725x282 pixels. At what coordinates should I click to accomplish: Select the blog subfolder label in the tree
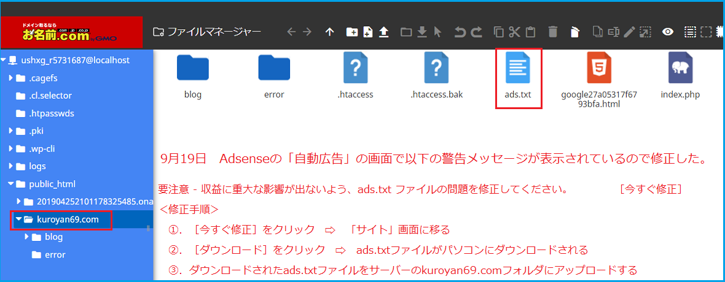pyautogui.click(x=53, y=237)
